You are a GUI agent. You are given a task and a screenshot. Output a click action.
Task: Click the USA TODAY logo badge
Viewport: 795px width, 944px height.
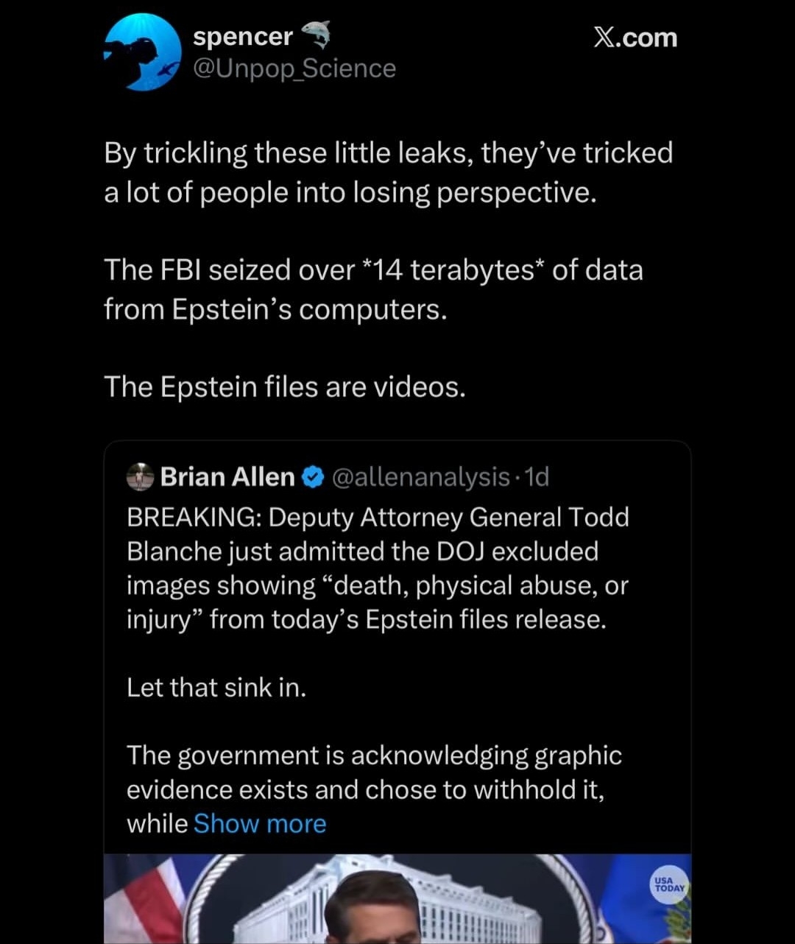click(669, 884)
